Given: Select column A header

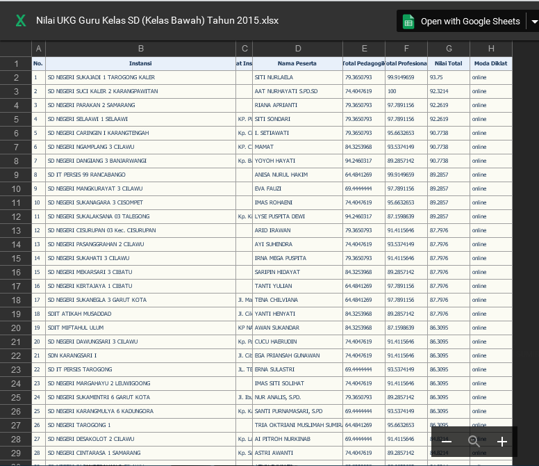Looking at the screenshot, I should click(38, 49).
